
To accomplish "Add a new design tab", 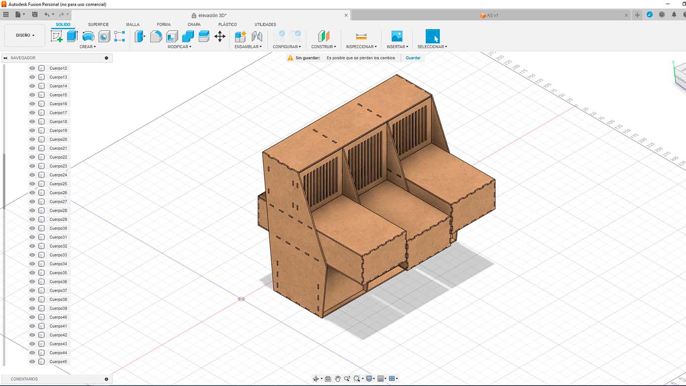I will point(638,15).
